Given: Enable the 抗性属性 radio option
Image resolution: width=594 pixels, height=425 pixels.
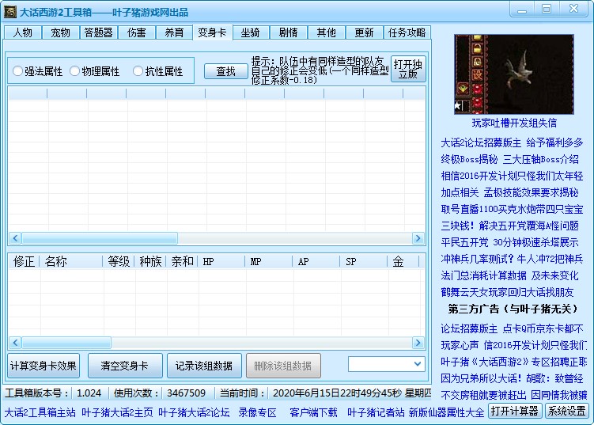Looking at the screenshot, I should tap(138, 71).
